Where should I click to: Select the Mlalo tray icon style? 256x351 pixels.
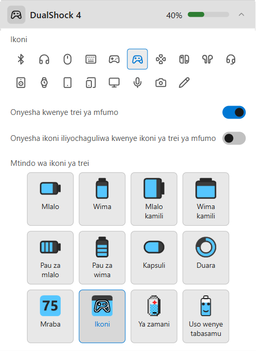[x=50, y=199]
